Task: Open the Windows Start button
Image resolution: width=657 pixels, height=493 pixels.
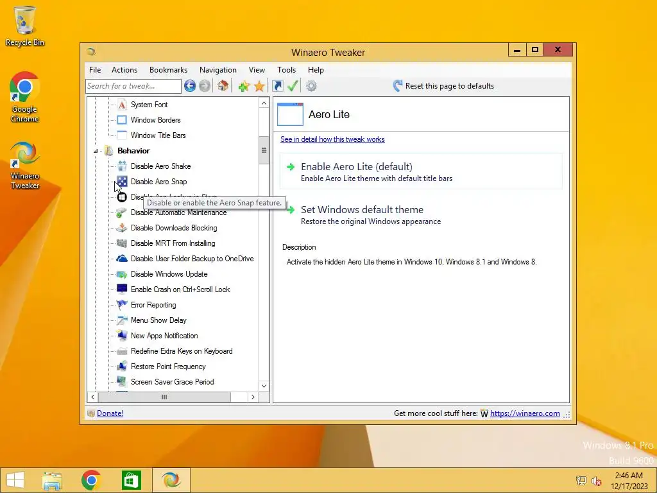Action: 15,480
